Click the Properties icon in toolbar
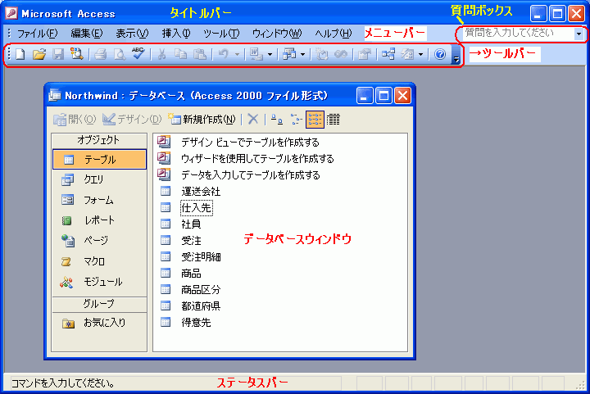Viewport: 590px width, 394px height. coord(364,55)
